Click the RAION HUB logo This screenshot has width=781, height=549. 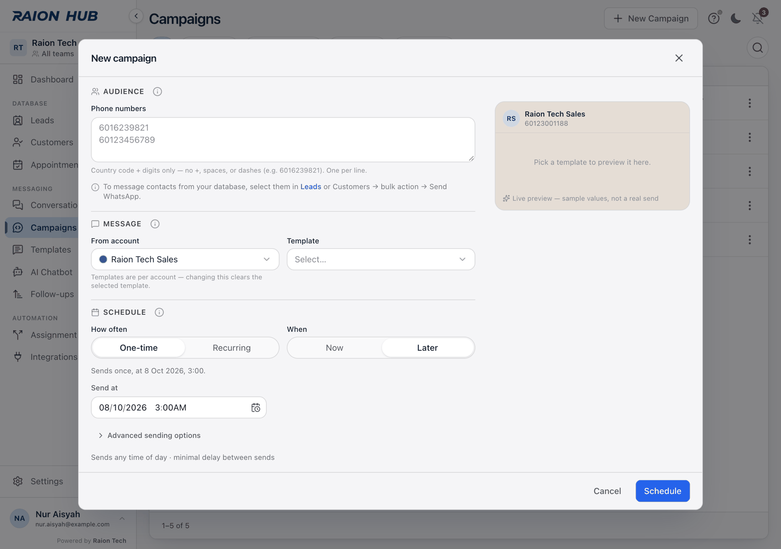point(55,16)
